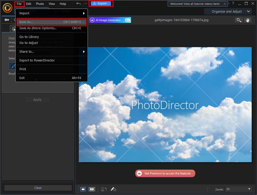This screenshot has width=257, height=195.
Task: Choose Save As (More Options)...
Action: click(51, 28)
